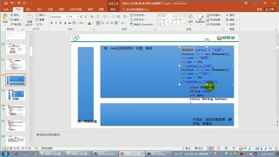
Task: Open the font size 14 dropdown
Action: click(x=77, y=17)
